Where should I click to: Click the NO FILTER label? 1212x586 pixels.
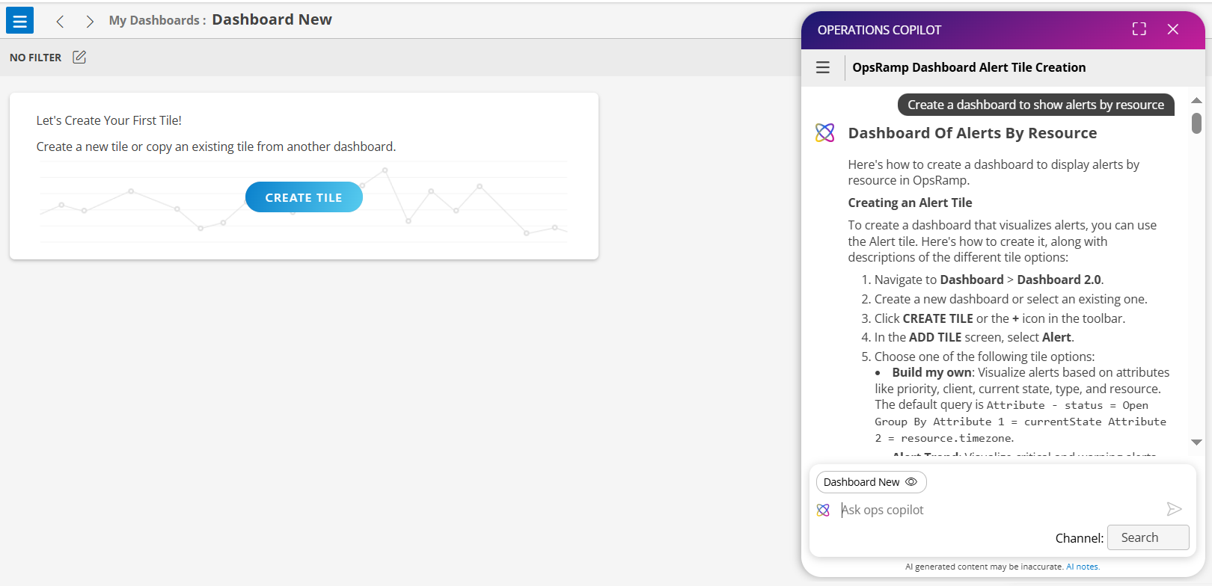coord(35,58)
